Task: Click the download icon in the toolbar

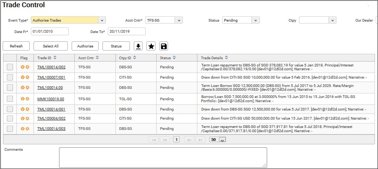Action: (x=139, y=46)
